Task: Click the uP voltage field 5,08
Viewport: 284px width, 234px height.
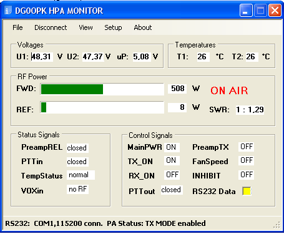Action: pos(142,57)
